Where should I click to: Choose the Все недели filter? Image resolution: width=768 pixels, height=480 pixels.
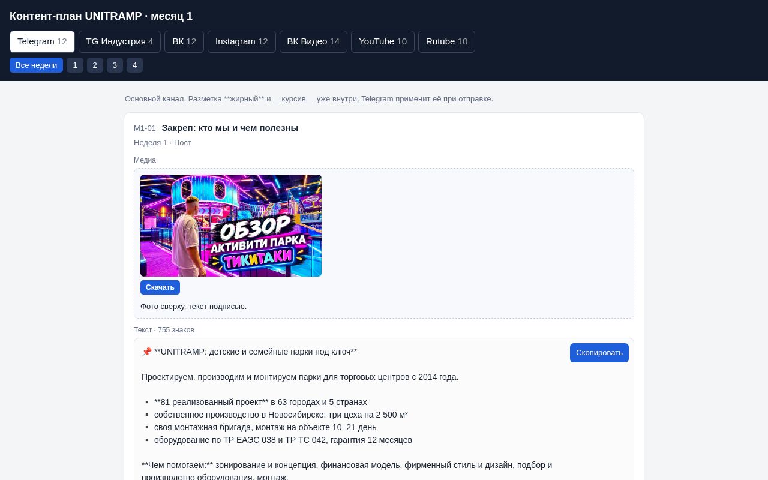coord(36,65)
